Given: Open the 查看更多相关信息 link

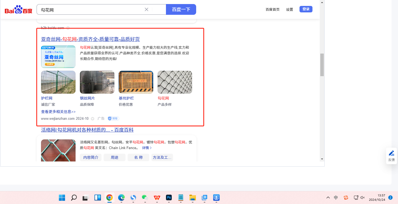Looking at the screenshot, I should [58, 111].
